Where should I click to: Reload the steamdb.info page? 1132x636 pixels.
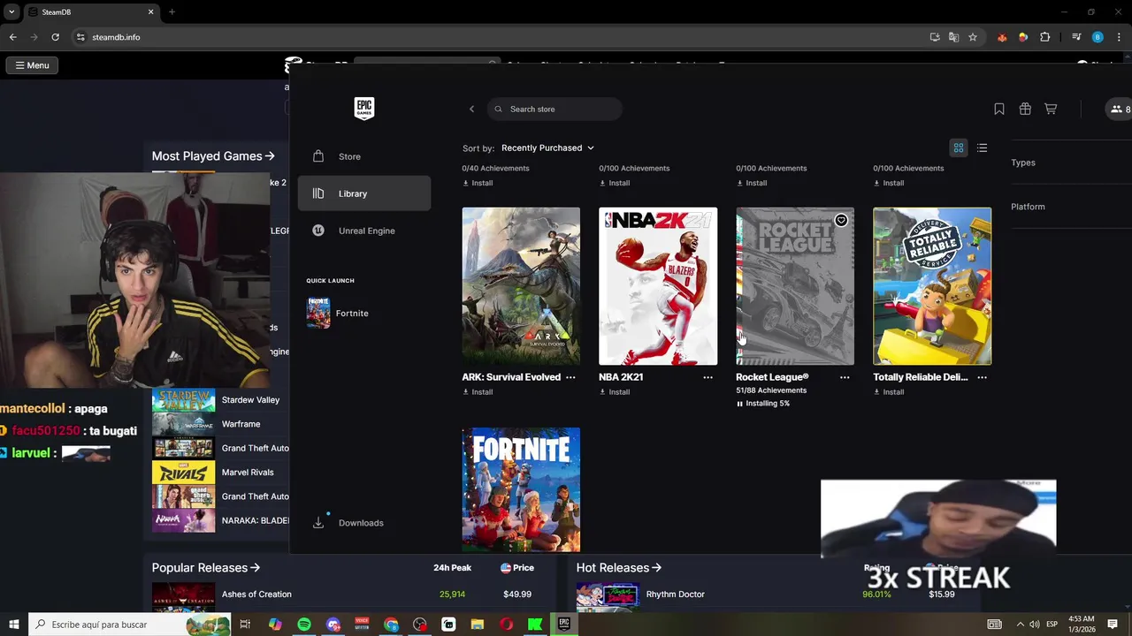pos(55,37)
